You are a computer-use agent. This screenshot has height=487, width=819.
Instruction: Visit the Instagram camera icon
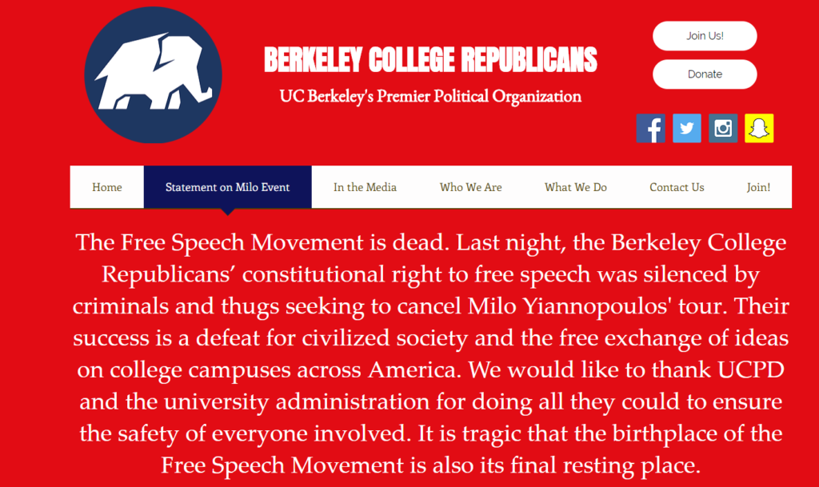click(x=723, y=128)
